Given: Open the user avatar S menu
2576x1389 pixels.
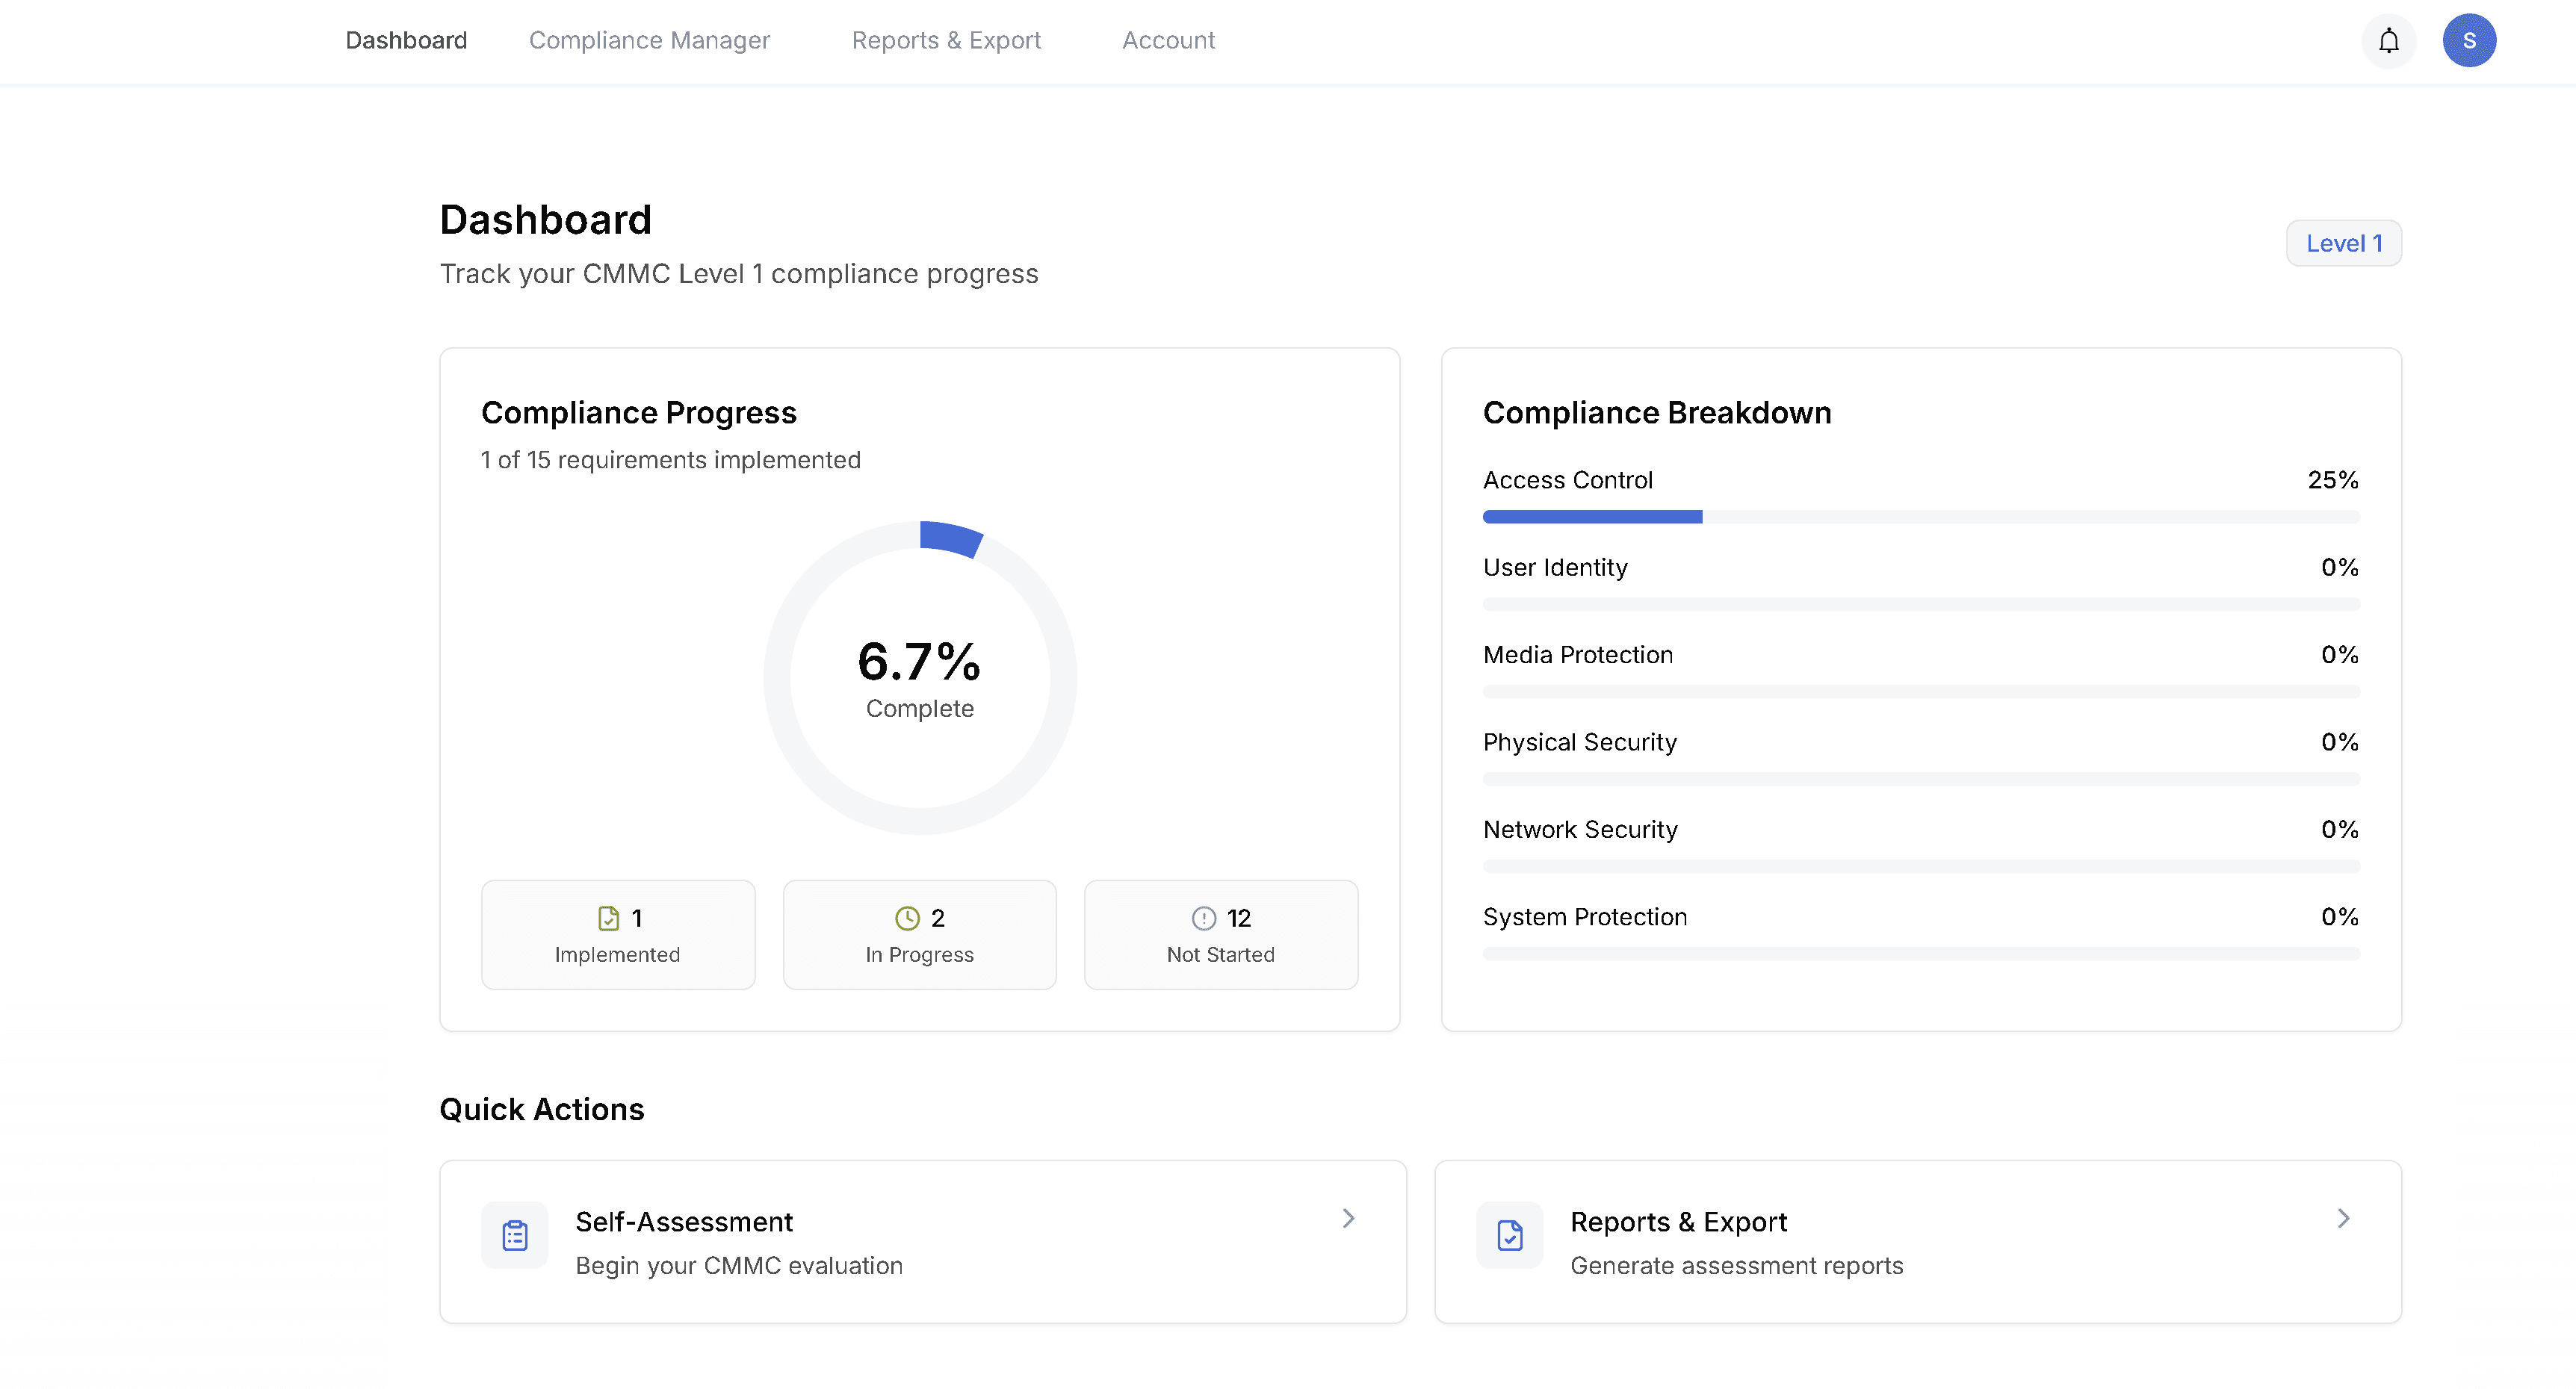Looking at the screenshot, I should (x=2469, y=41).
